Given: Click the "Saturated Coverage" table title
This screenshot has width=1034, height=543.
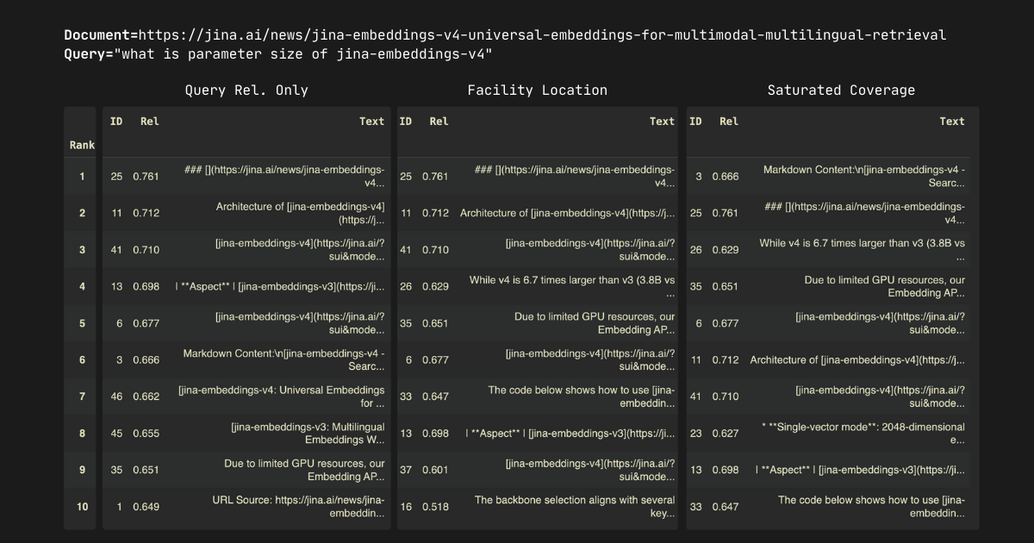Looking at the screenshot, I should (841, 90).
